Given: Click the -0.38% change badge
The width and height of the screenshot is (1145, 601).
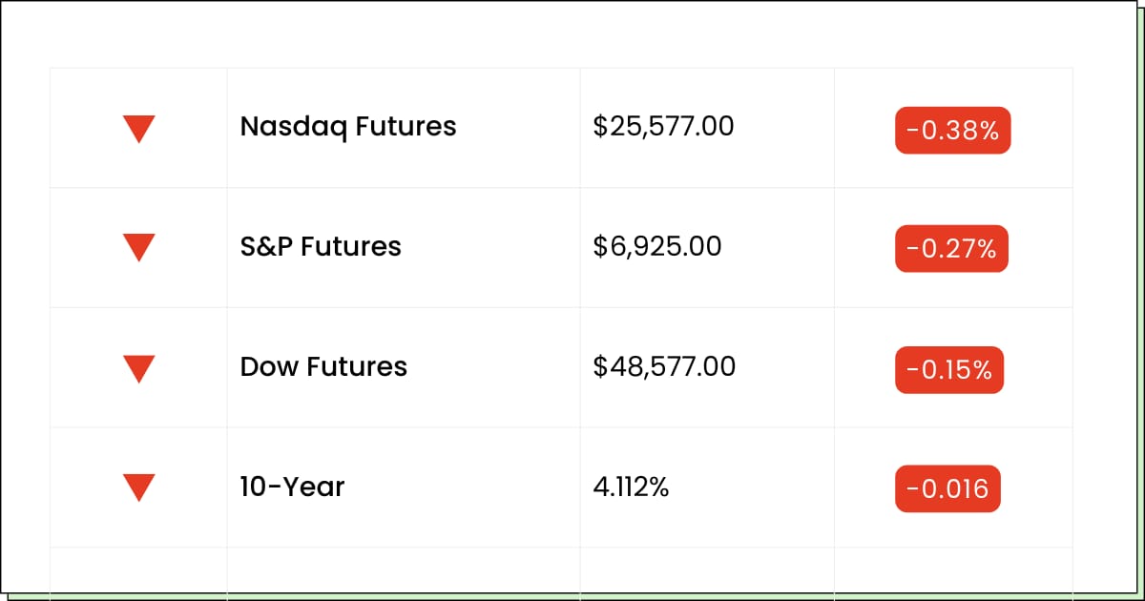Looking at the screenshot, I should click(x=952, y=131).
